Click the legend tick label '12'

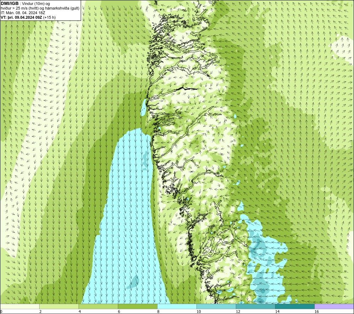[x=238, y=312]
